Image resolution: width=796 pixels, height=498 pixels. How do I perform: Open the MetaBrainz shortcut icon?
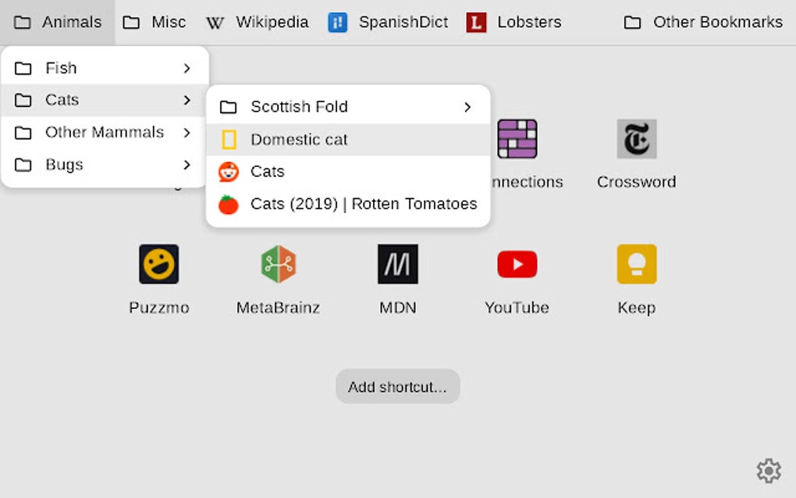pos(278,264)
